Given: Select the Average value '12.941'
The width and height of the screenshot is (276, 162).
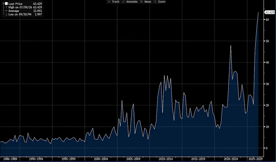Looking at the screenshot, I should point(37,11).
